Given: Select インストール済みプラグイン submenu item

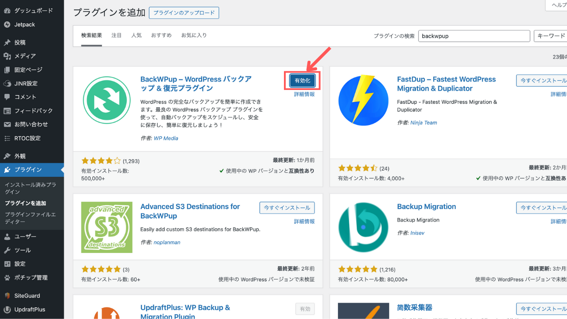Looking at the screenshot, I should click(30, 188).
